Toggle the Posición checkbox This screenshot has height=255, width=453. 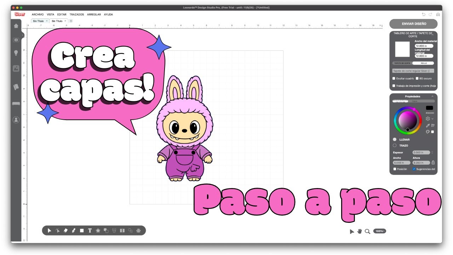395,169
